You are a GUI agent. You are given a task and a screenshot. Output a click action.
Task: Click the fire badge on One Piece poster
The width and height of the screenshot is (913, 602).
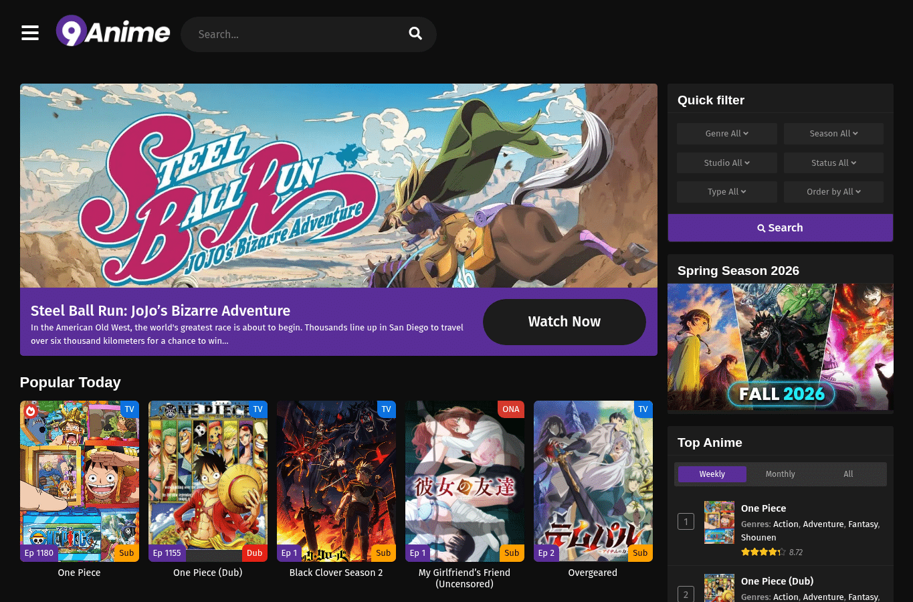(x=30, y=411)
